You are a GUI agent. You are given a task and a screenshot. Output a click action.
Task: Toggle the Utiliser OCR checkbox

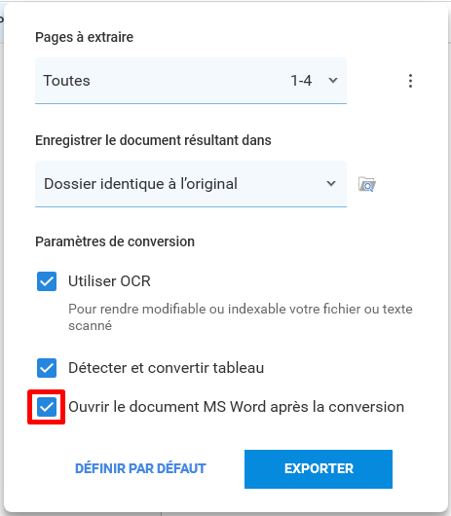(47, 281)
